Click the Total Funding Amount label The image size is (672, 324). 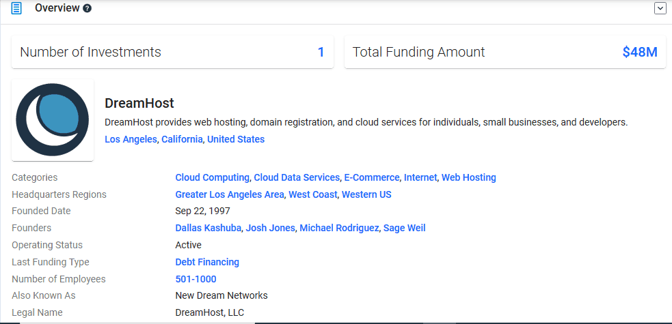point(418,52)
